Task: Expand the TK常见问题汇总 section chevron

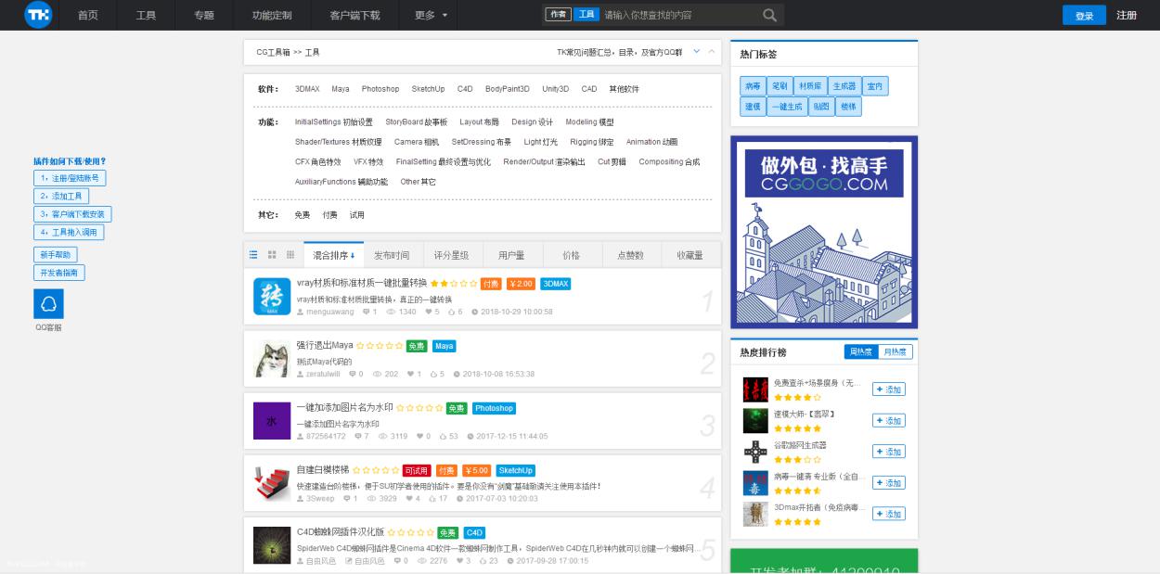Action: coord(697,52)
